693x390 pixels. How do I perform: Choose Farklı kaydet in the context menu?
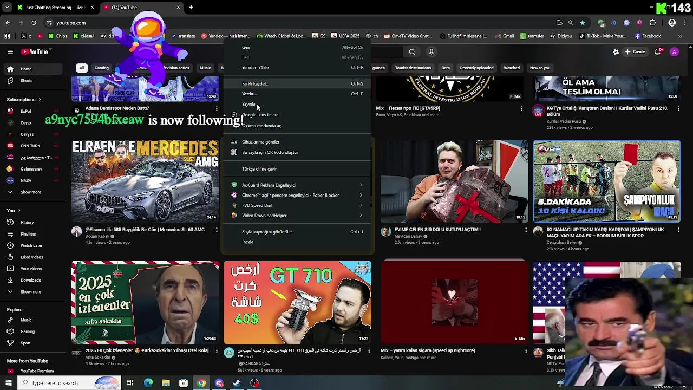click(x=297, y=84)
